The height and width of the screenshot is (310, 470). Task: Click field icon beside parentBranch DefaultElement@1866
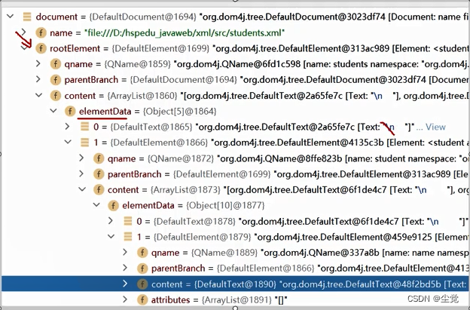click(142, 269)
